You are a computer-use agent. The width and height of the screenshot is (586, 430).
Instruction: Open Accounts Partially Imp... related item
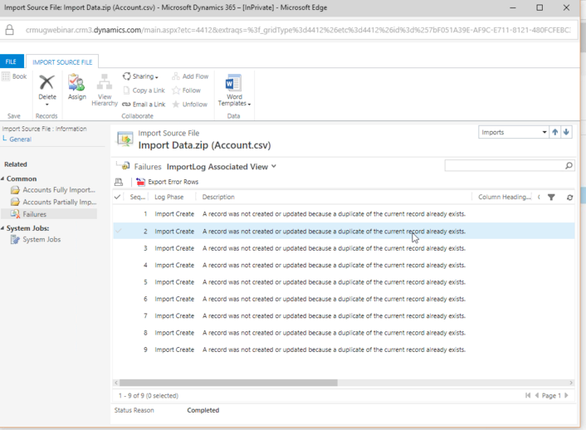54,202
